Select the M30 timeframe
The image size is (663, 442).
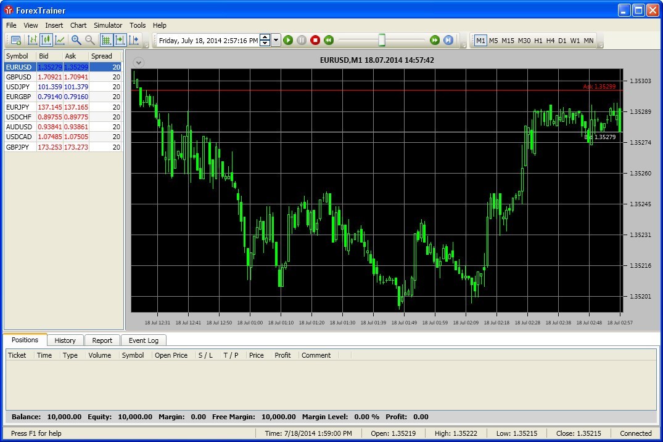524,41
